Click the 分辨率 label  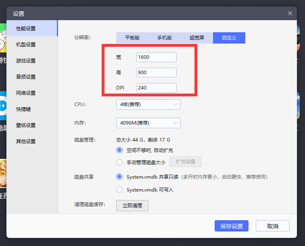pos(82,38)
